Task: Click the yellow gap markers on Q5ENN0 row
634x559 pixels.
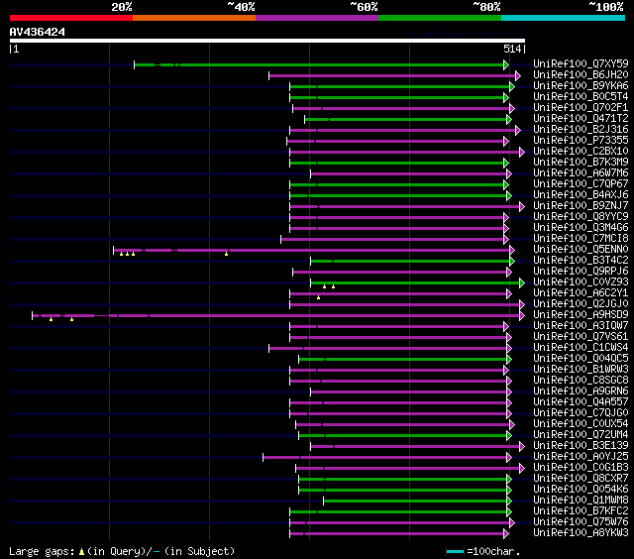Action: [x=127, y=255]
